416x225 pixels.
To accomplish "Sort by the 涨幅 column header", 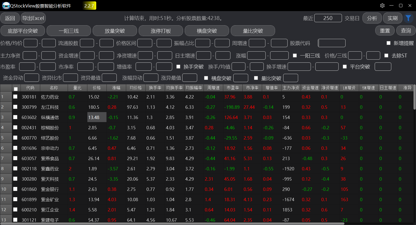I will coord(116,88).
